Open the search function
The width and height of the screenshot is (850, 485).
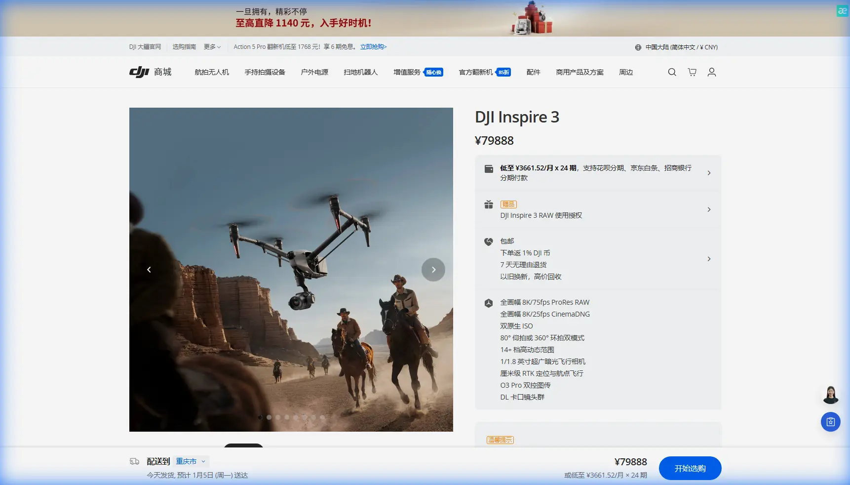(x=672, y=72)
